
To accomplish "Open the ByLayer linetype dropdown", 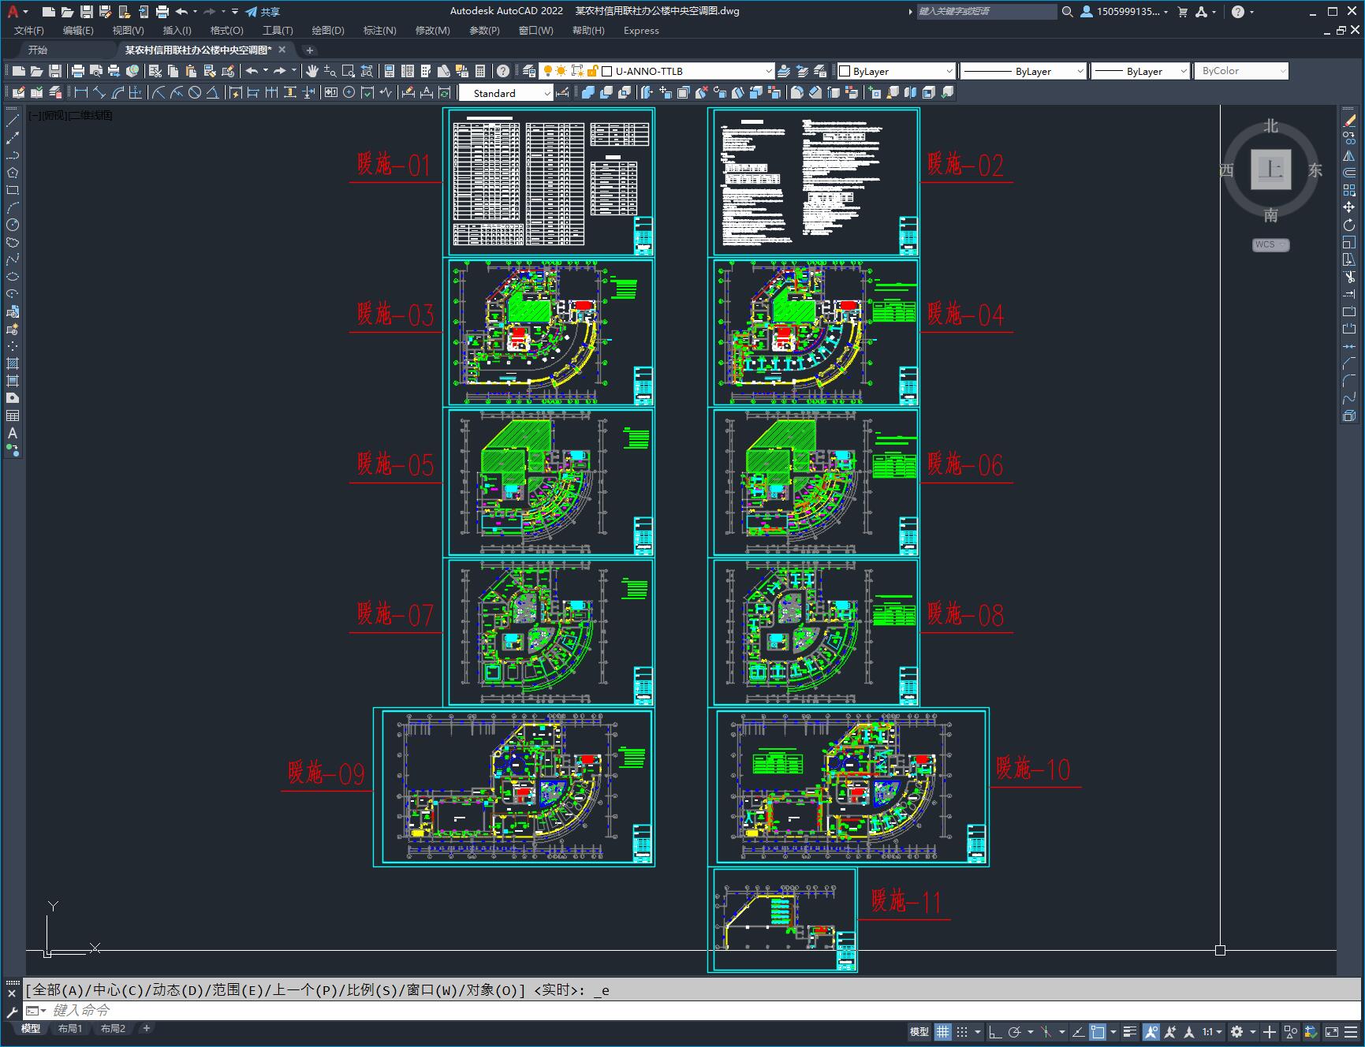I will click(1023, 71).
